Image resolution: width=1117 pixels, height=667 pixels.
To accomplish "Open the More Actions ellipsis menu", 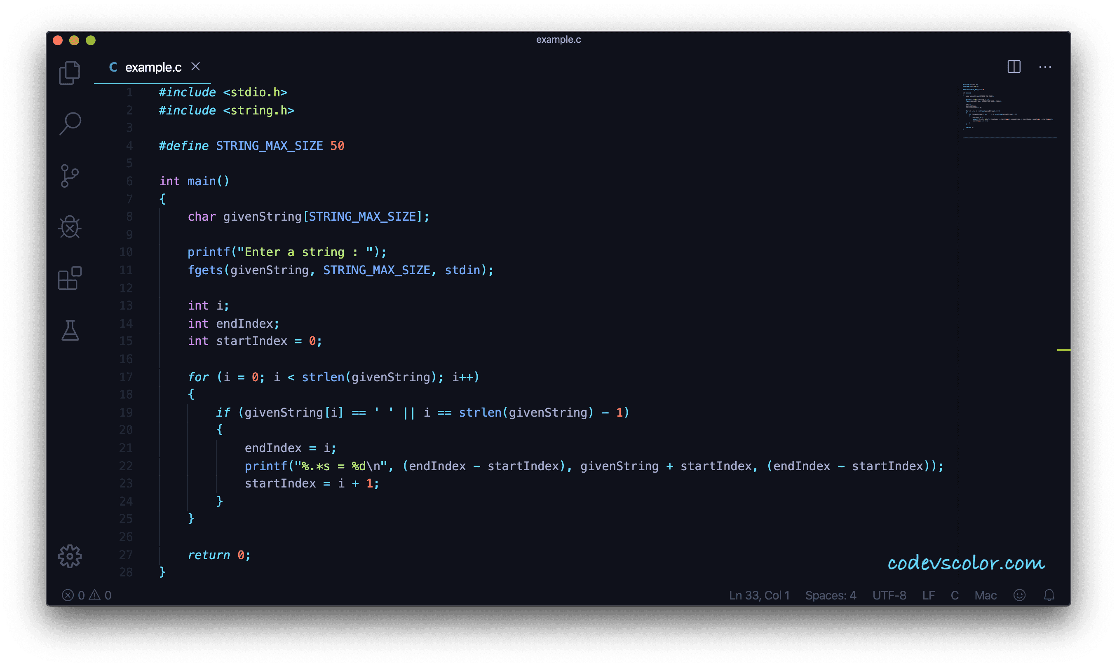I will pyautogui.click(x=1045, y=67).
